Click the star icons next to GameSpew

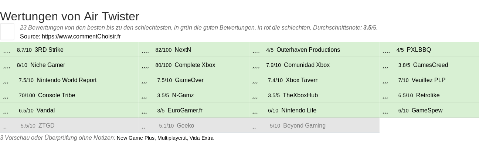tap(385, 112)
